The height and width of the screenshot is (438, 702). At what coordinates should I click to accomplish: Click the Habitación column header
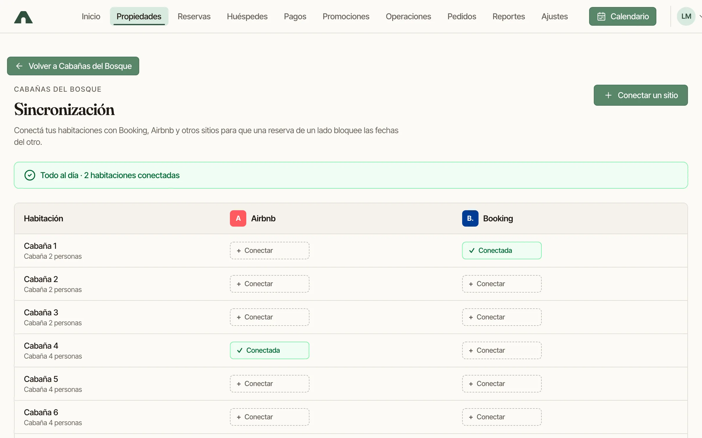(44, 218)
